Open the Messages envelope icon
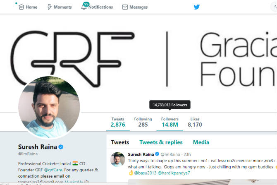 click(x=125, y=7)
